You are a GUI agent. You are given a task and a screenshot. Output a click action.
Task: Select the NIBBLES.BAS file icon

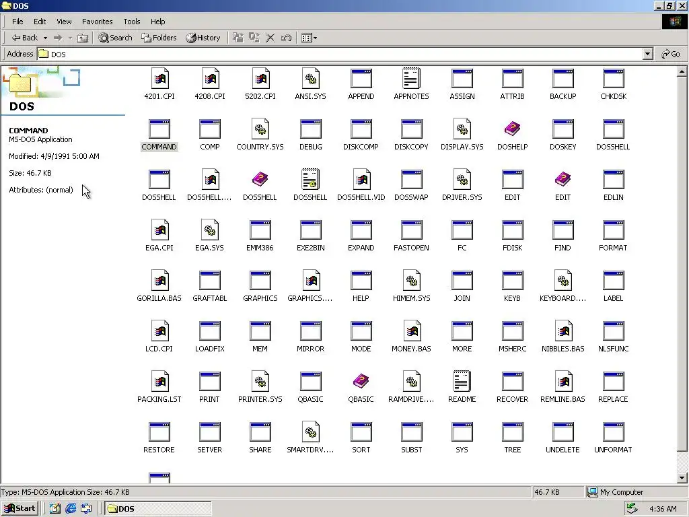coord(563,331)
